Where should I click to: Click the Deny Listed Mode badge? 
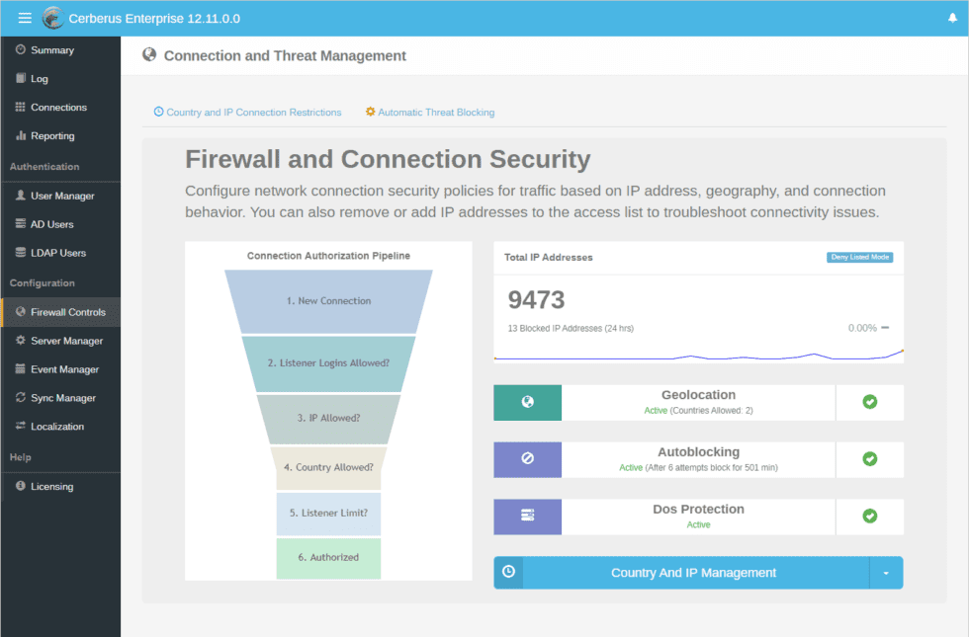[859, 258]
